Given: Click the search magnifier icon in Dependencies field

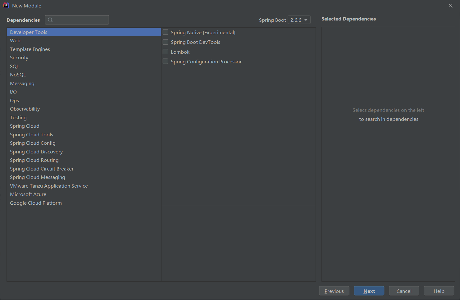Looking at the screenshot, I should [x=50, y=20].
